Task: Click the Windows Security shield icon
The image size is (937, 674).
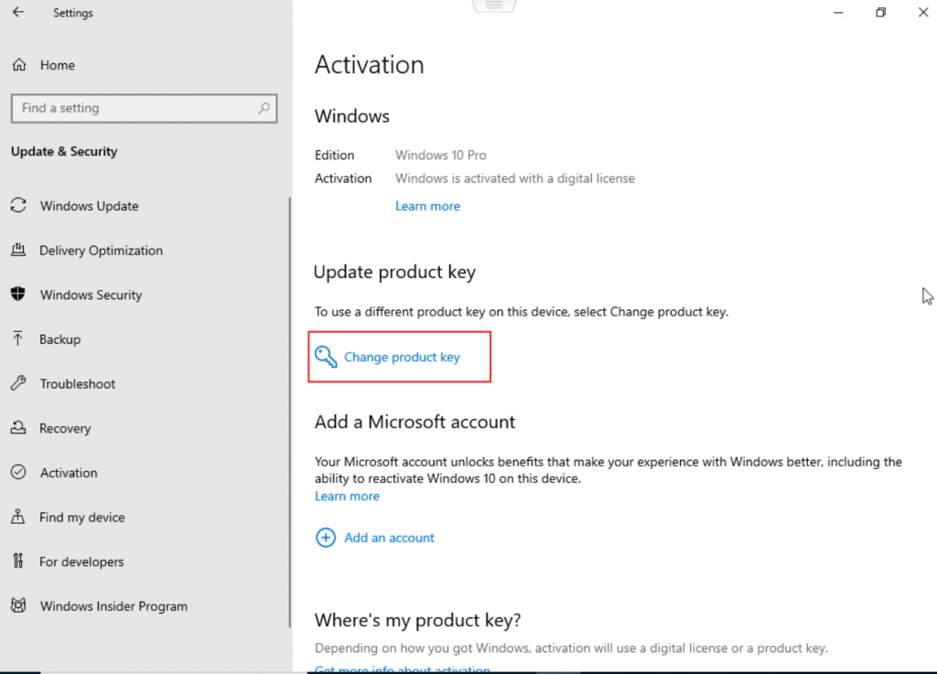Action: tap(18, 294)
